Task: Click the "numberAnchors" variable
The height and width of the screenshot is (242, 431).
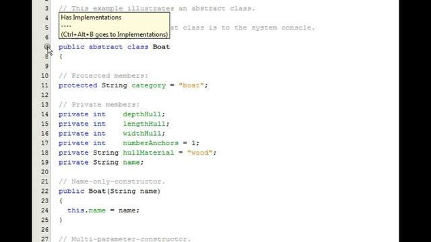Action: [150, 143]
